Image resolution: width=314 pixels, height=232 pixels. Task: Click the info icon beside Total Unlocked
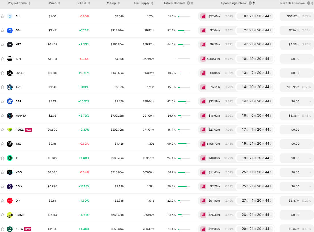coord(188,3)
